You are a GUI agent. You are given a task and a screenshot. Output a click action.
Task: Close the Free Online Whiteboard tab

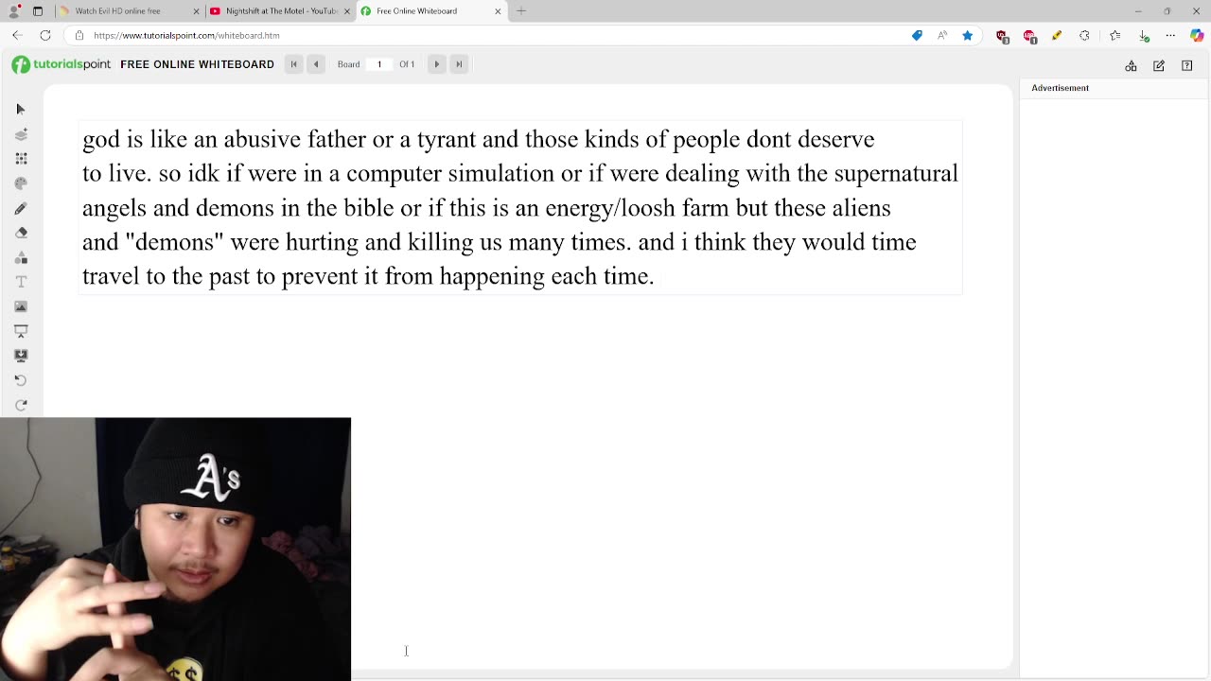(498, 11)
